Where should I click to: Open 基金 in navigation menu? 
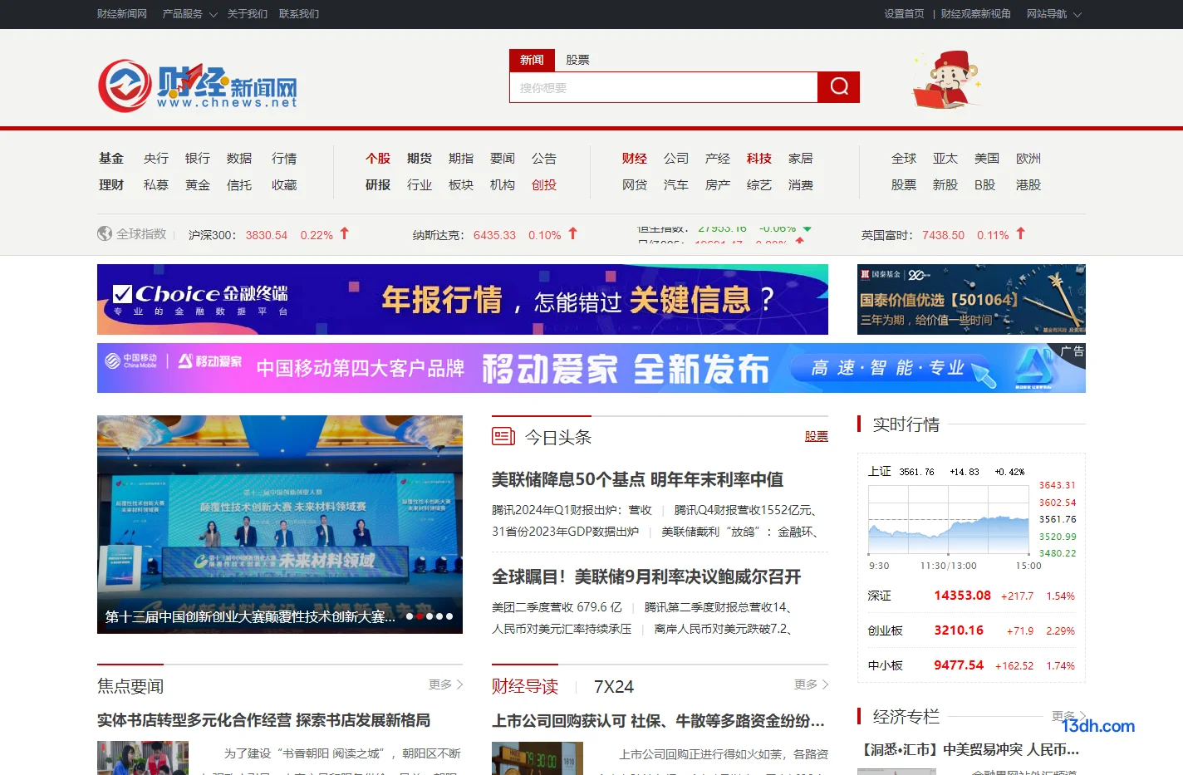pos(111,158)
